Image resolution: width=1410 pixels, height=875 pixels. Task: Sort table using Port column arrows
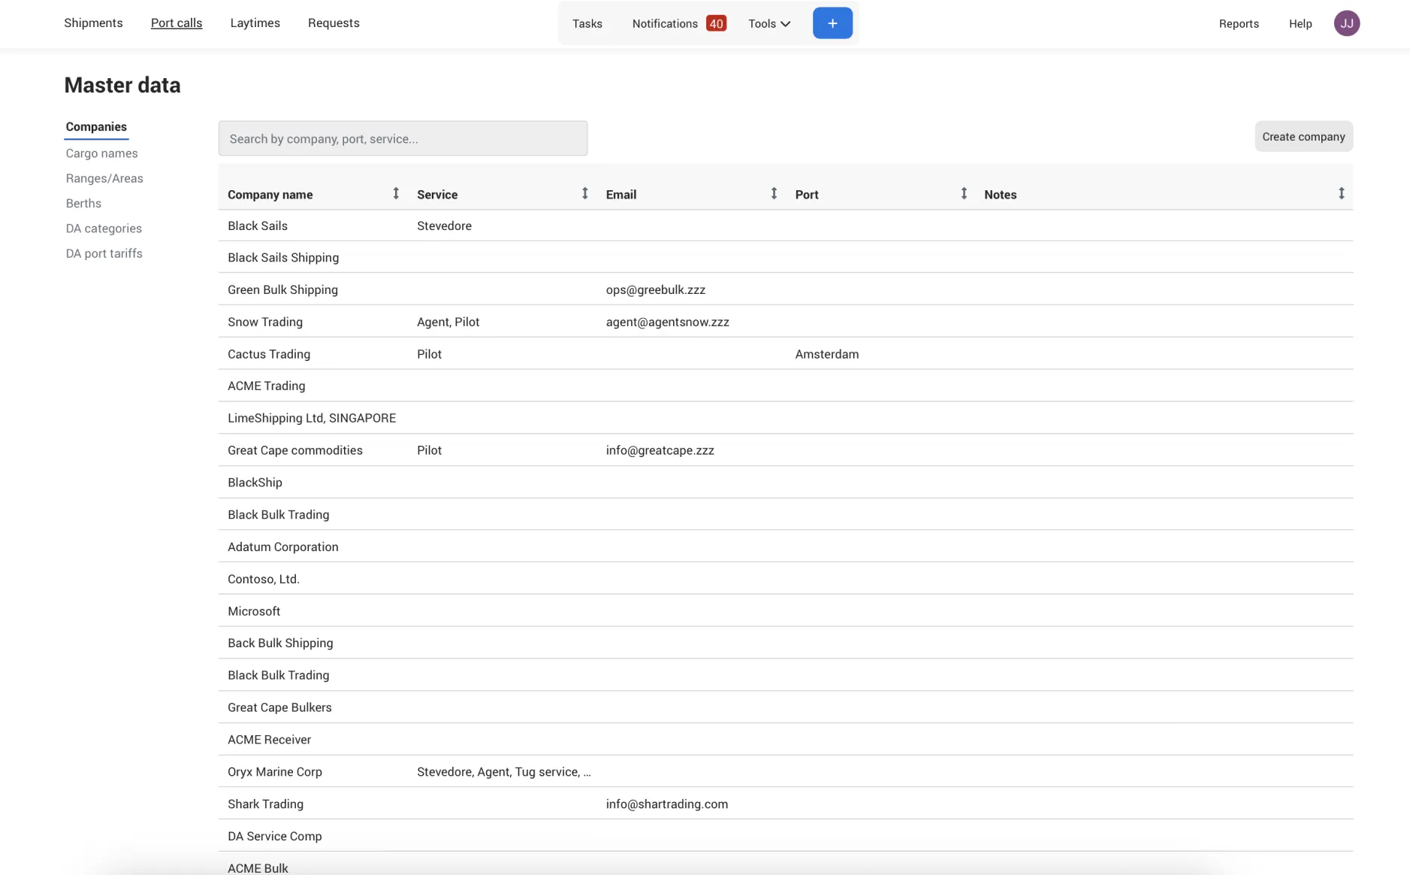964,194
